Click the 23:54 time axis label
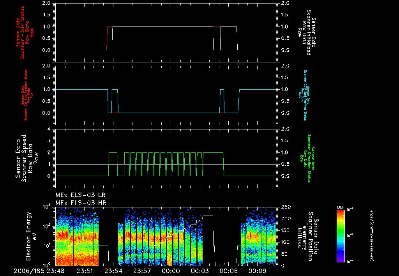The height and width of the screenshot is (276, 399). click(x=113, y=271)
